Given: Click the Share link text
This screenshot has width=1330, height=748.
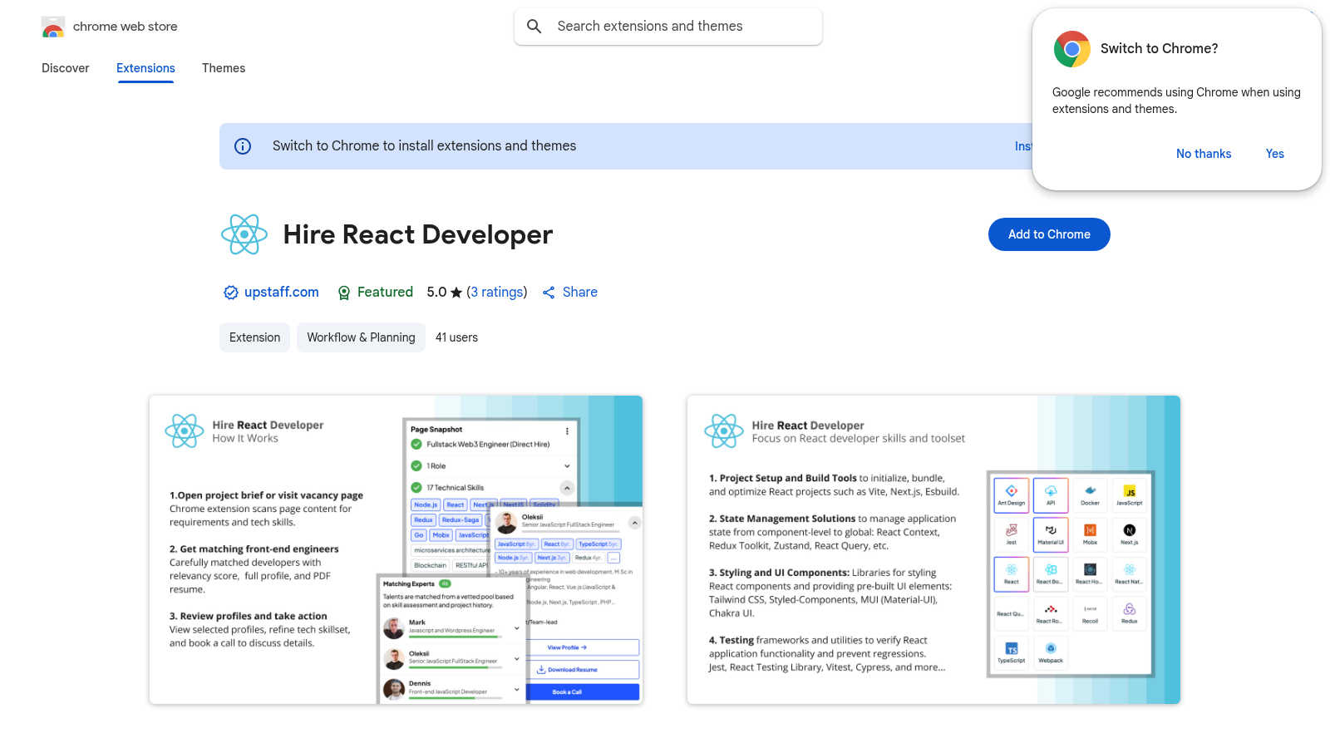Looking at the screenshot, I should click(580, 293).
